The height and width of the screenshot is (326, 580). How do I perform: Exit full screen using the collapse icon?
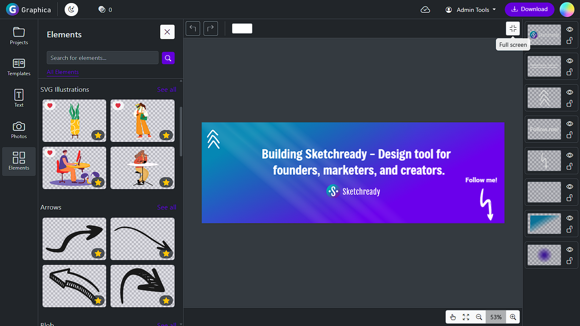tap(513, 28)
